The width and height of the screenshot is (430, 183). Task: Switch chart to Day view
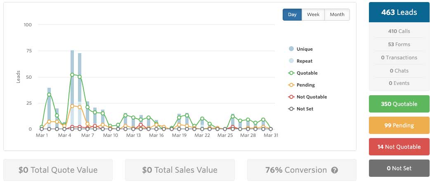(292, 14)
